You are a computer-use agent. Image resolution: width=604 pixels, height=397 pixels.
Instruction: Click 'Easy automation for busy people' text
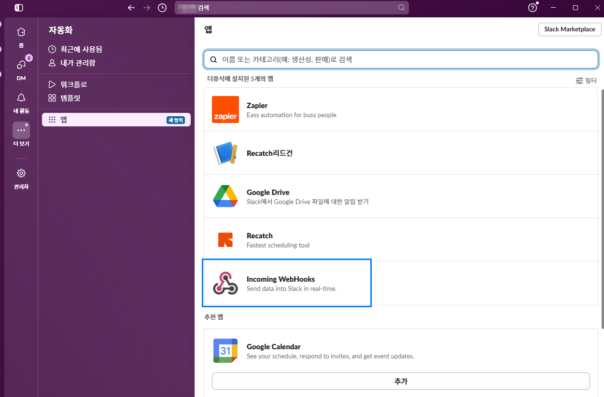[292, 115]
